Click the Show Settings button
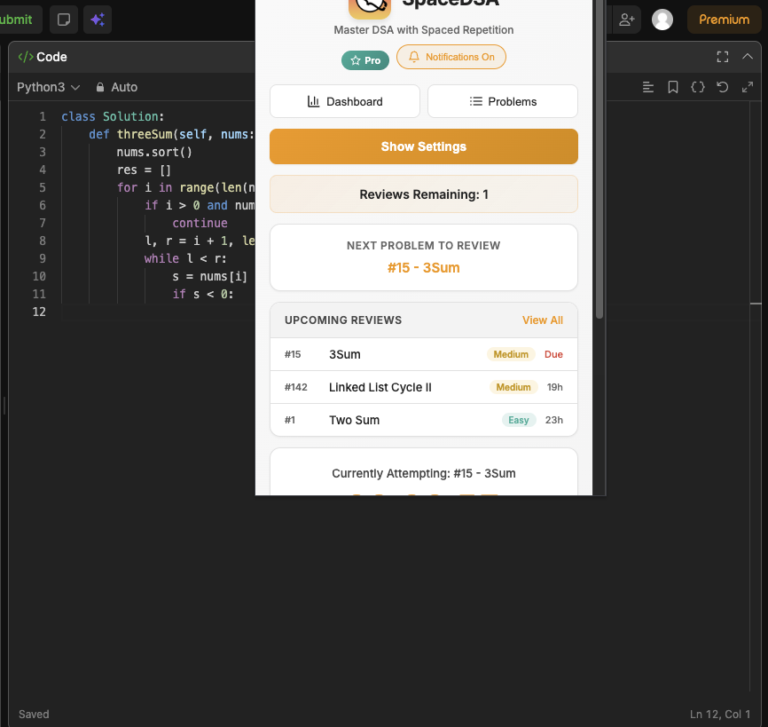Viewport: 768px width, 727px height. pos(424,146)
